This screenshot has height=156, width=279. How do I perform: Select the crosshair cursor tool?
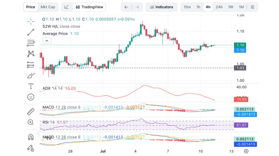pos(31,21)
